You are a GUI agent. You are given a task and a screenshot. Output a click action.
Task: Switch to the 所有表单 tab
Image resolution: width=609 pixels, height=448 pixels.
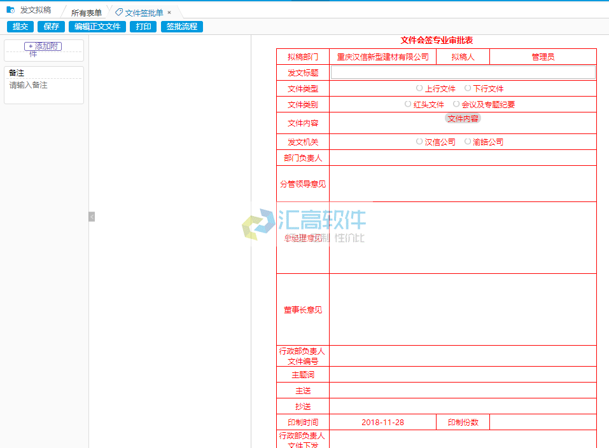click(x=86, y=13)
